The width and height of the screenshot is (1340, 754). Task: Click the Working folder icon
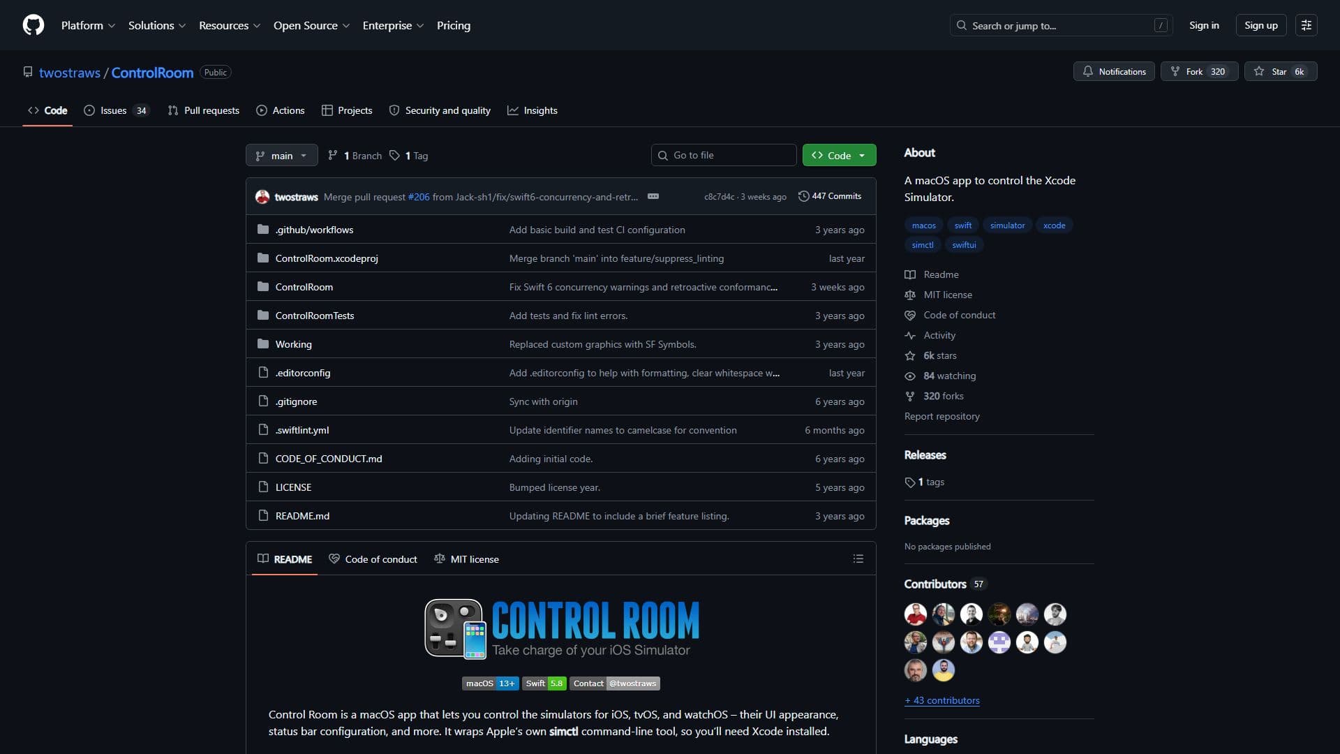(263, 343)
